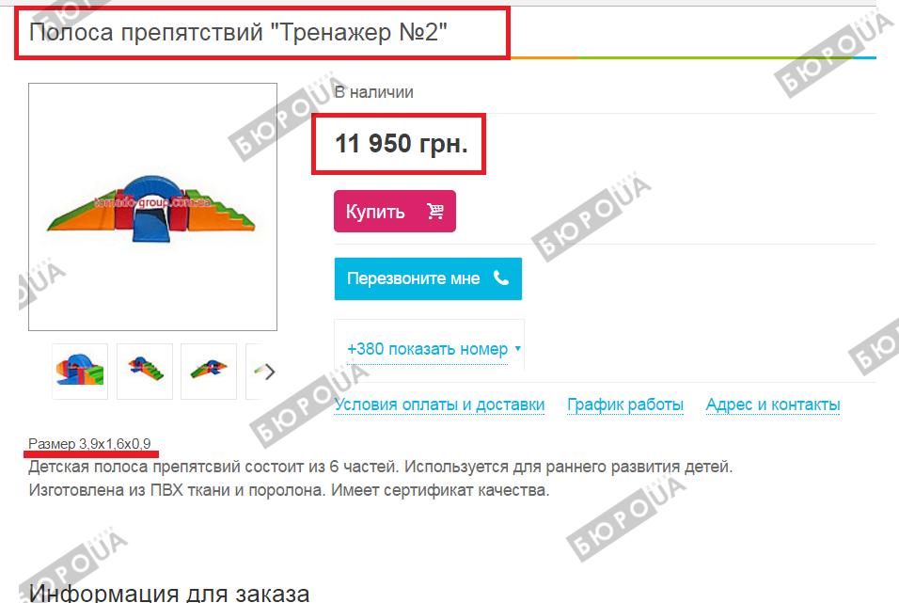Open the main product image
This screenshot has width=899, height=603.
(x=152, y=207)
